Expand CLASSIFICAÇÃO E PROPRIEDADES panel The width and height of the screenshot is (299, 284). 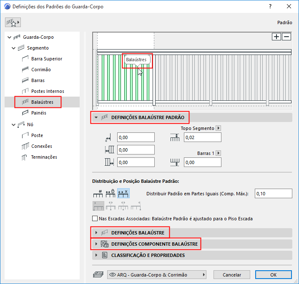pyautogui.click(x=96, y=255)
